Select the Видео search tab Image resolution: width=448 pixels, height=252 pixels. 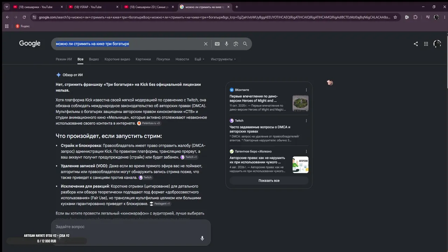[94, 59]
